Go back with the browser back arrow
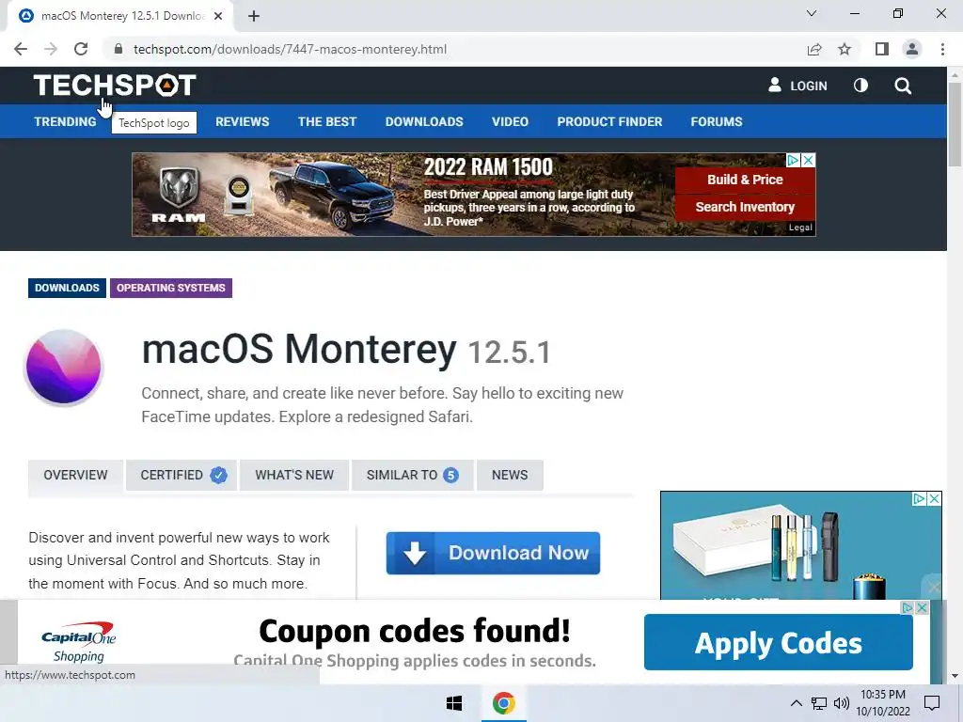963x722 pixels. point(21,49)
